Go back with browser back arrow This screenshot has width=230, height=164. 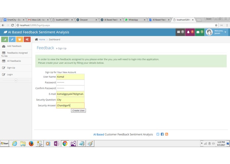pos(3,25)
